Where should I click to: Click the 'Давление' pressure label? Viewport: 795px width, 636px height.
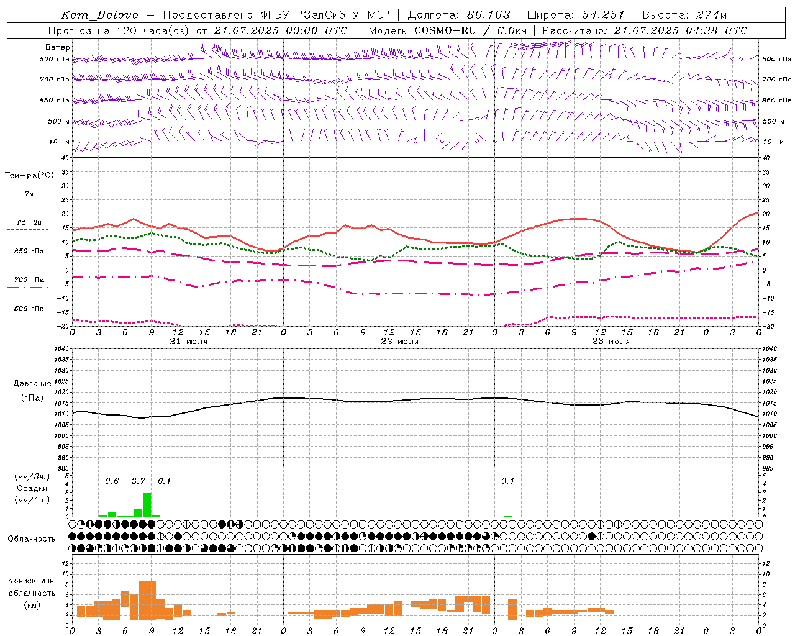click(32, 384)
